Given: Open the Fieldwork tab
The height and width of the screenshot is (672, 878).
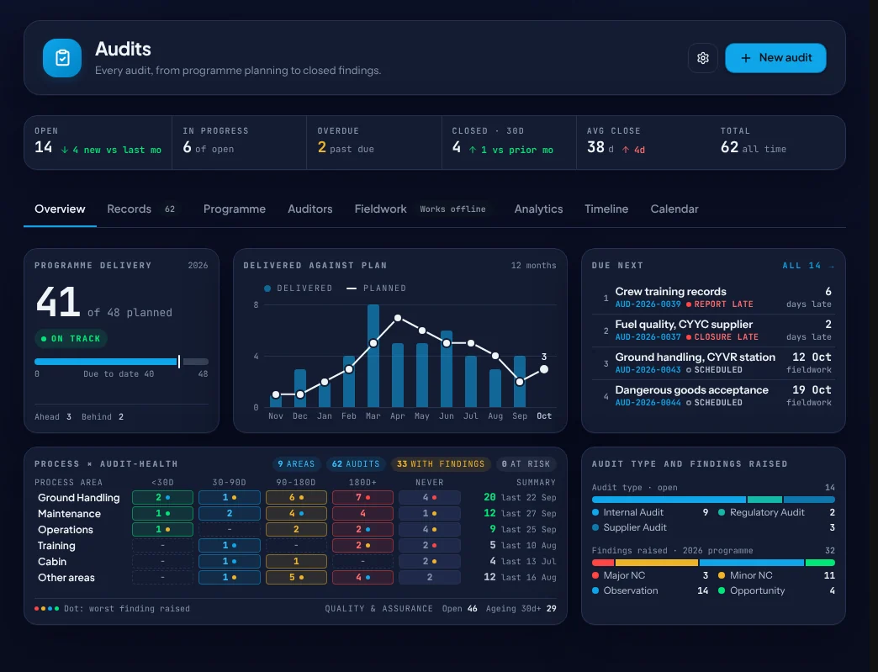Looking at the screenshot, I should (422, 209).
